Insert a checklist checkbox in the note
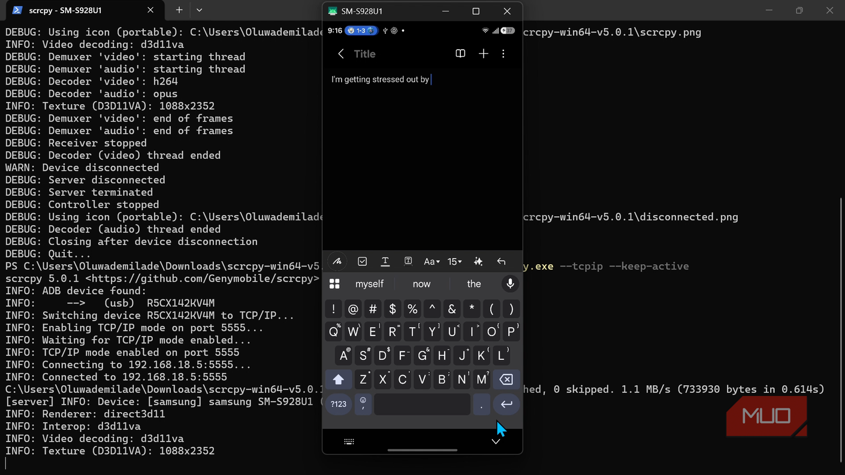 362,261
